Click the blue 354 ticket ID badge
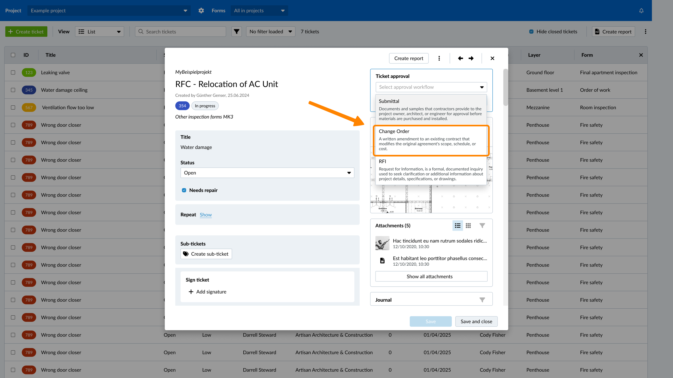Image resolution: width=673 pixels, height=378 pixels. tap(182, 106)
